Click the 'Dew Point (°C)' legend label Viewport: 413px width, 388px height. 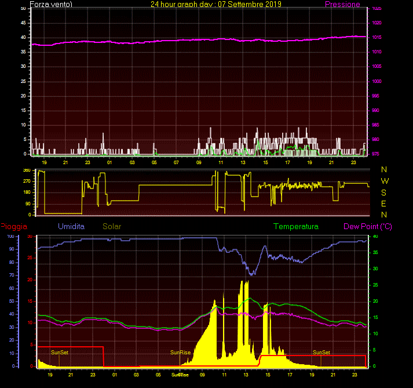[x=368, y=227]
